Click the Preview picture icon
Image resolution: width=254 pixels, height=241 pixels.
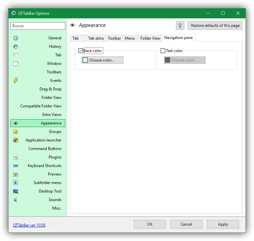tap(16, 175)
